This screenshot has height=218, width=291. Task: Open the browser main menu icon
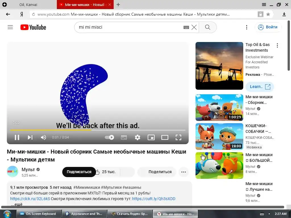coord(264,5)
